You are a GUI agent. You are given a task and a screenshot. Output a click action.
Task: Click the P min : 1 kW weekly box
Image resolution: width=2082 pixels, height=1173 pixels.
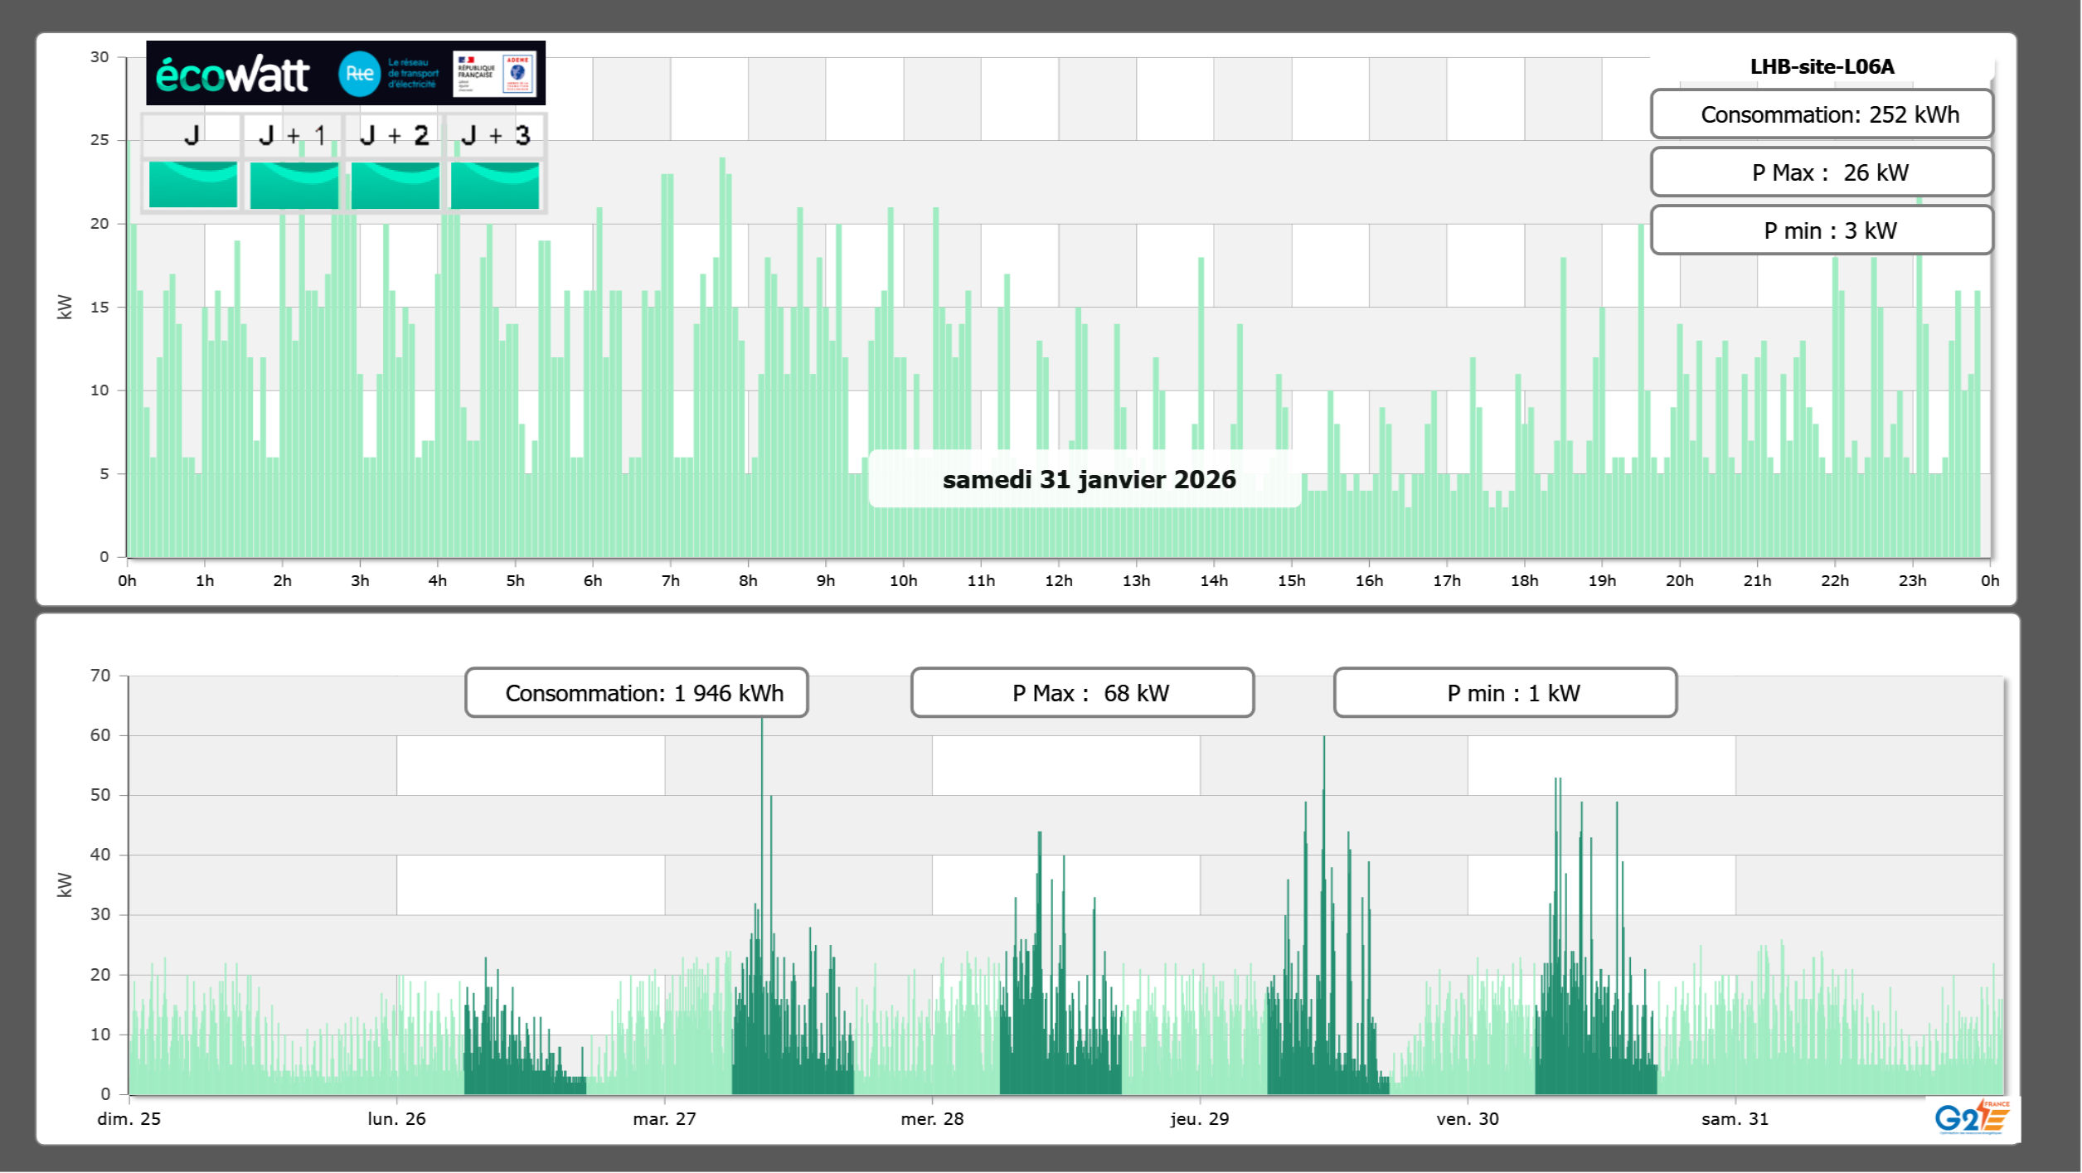tap(1505, 693)
